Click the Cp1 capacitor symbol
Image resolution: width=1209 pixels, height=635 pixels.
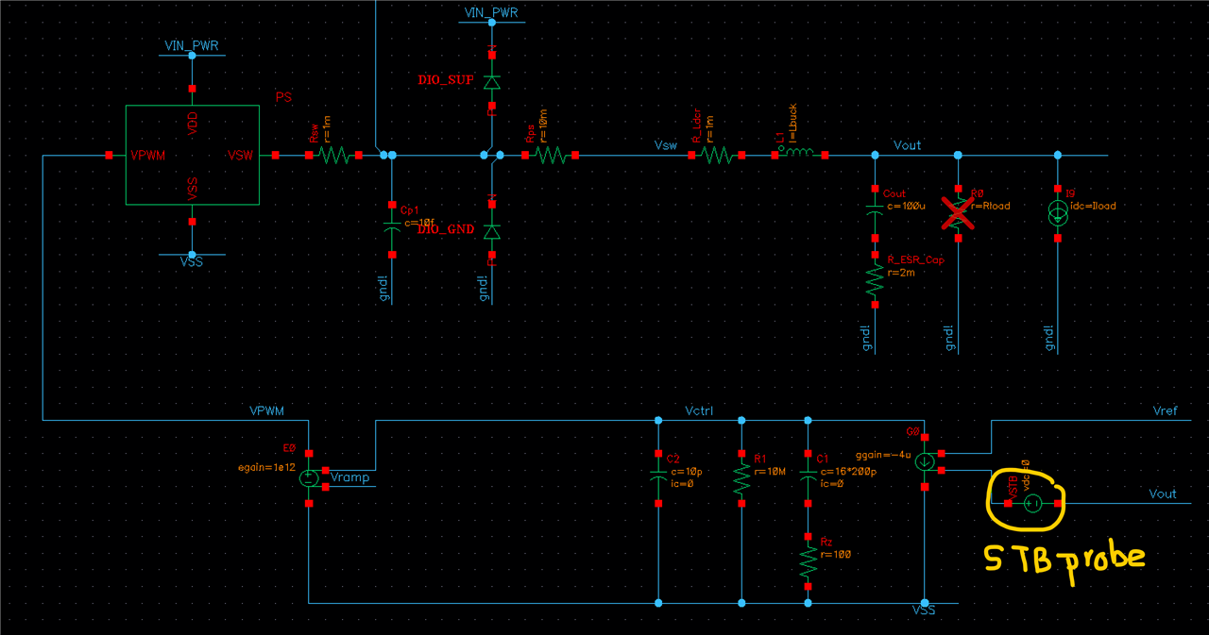click(x=392, y=227)
